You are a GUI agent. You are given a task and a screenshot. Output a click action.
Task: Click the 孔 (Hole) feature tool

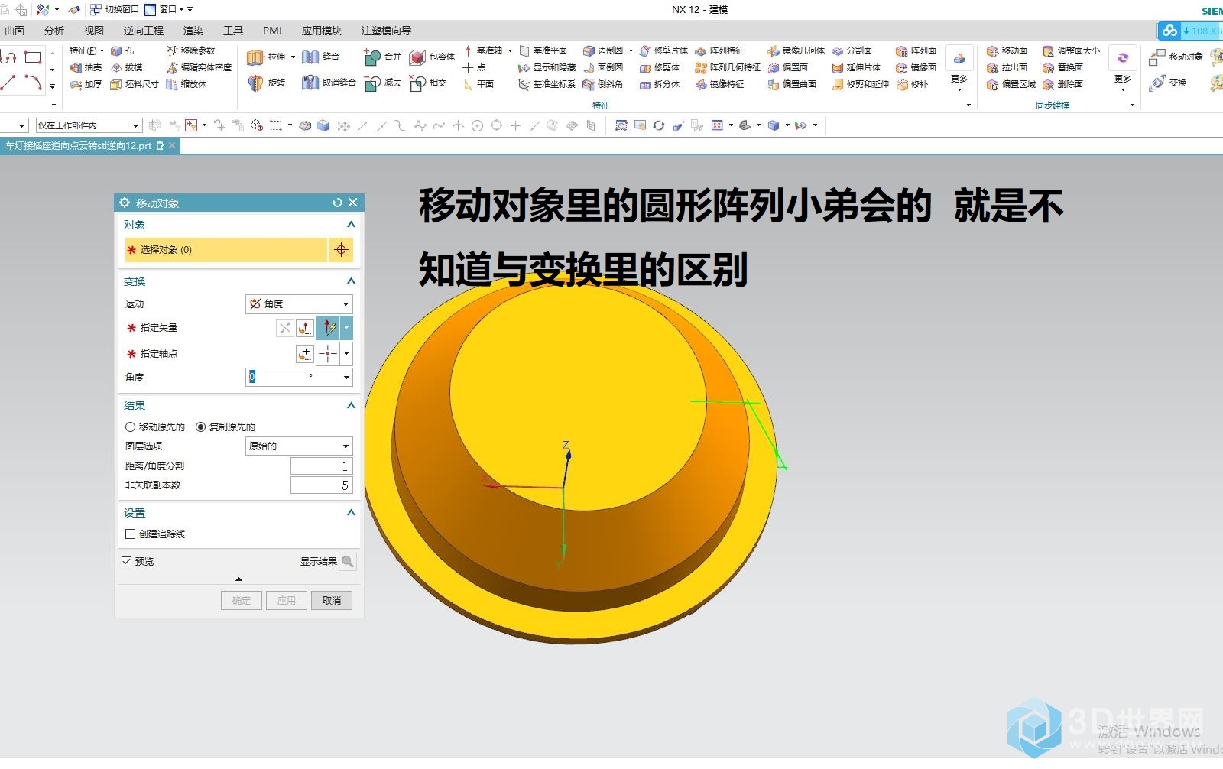click(122, 50)
